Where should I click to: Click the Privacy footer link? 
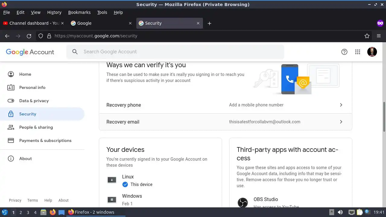tap(15, 200)
